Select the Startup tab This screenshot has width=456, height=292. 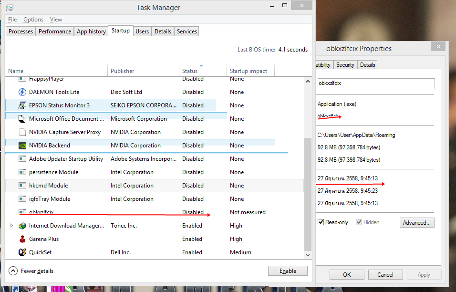pos(121,31)
